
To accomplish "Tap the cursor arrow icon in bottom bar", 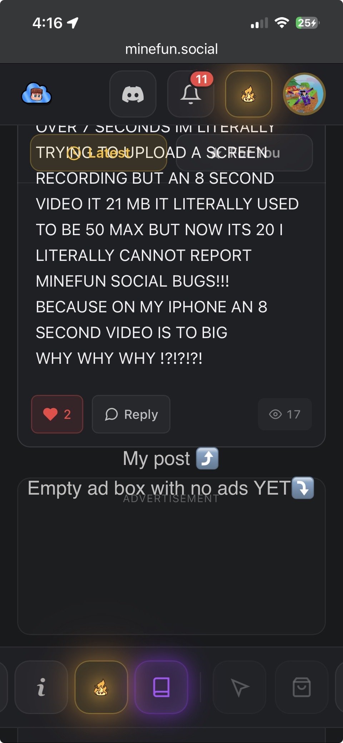I will click(x=239, y=687).
